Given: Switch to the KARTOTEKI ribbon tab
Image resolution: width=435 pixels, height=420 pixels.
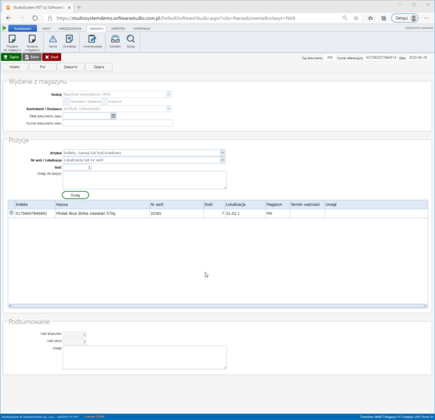Looking at the screenshot, I should tap(118, 29).
